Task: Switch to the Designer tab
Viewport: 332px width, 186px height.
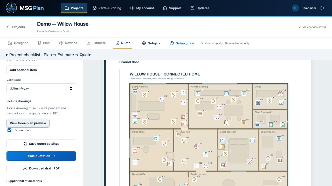Action: click(18, 43)
